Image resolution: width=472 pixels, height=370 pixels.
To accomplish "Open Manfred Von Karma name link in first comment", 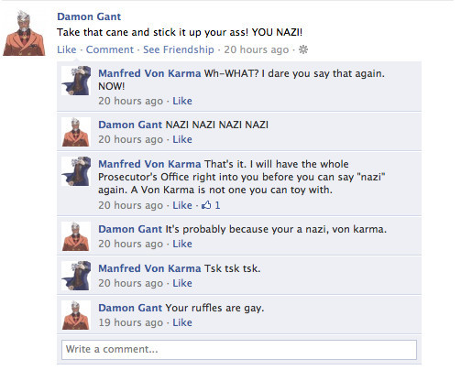I will (x=149, y=73).
